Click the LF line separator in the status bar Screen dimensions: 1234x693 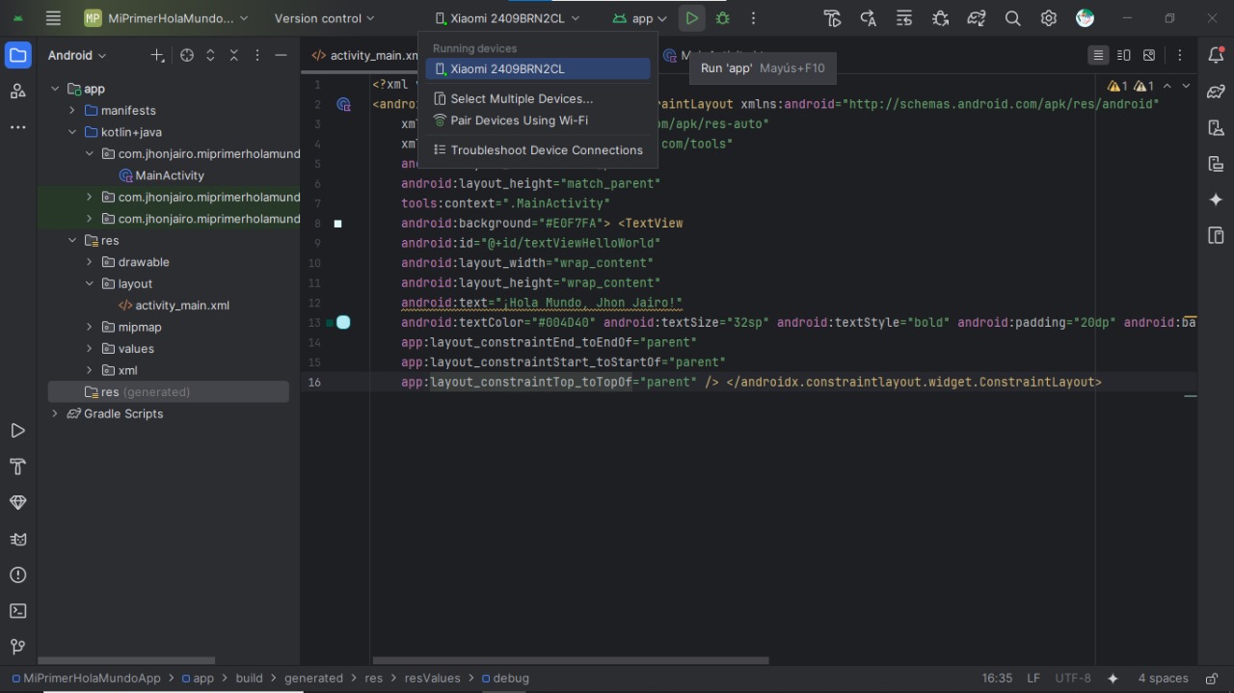pyautogui.click(x=1033, y=678)
